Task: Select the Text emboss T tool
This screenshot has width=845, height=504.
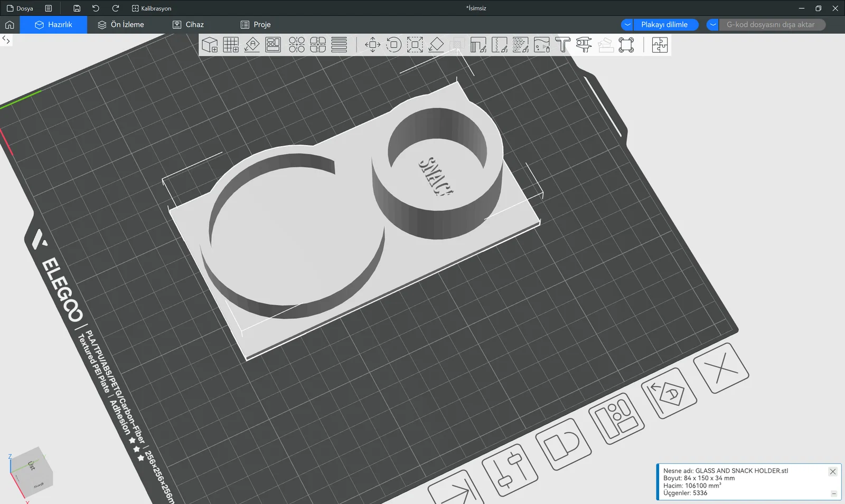Action: pyautogui.click(x=563, y=45)
